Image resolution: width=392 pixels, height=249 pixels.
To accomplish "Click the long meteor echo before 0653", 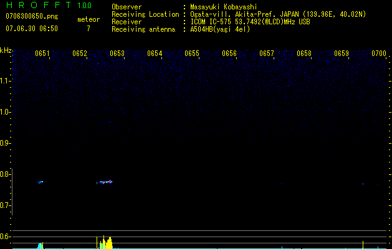I will (105, 182).
